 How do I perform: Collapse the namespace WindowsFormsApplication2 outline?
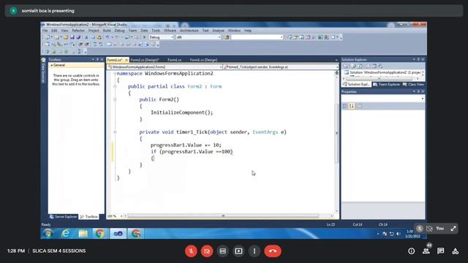pos(115,73)
